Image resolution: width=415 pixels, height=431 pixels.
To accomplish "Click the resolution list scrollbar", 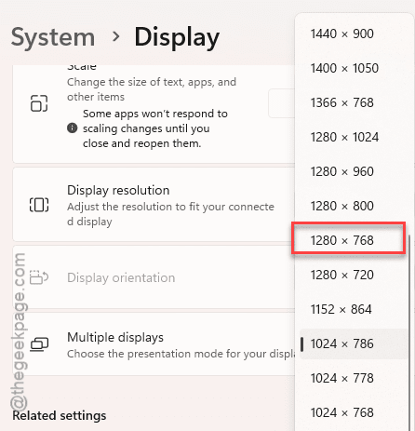I will click(409, 332).
